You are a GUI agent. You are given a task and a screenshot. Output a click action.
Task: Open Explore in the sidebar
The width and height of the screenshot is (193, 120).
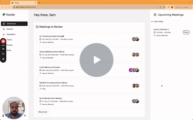(x=10, y=29)
